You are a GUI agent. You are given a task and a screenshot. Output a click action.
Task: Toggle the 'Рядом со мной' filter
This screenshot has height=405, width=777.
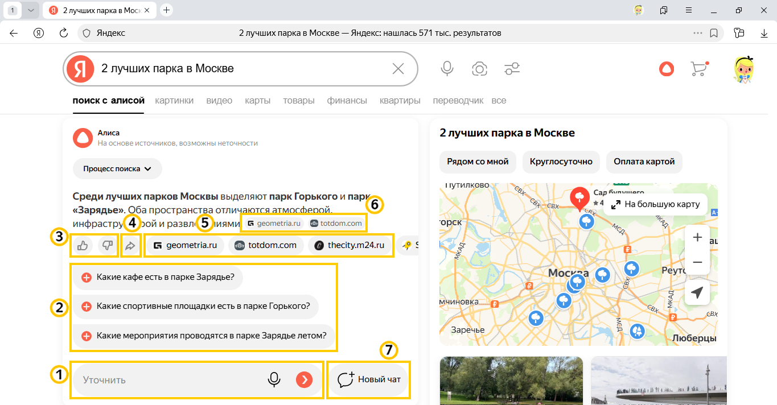[478, 162]
